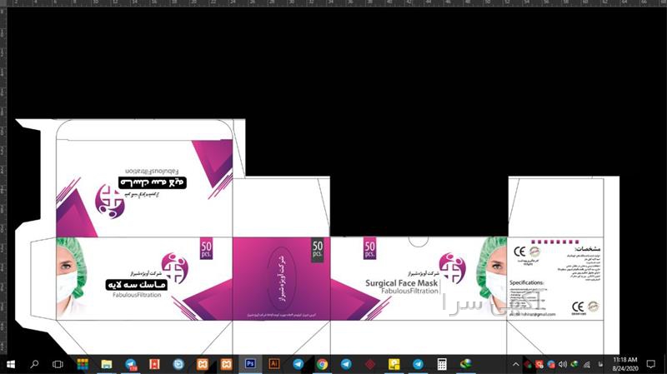Switch to Photoshop in taskbar

250,364
